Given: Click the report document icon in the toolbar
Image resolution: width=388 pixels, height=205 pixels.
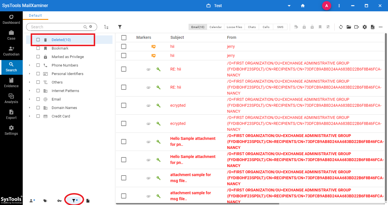Looking at the screenshot, I should tap(373, 27).
